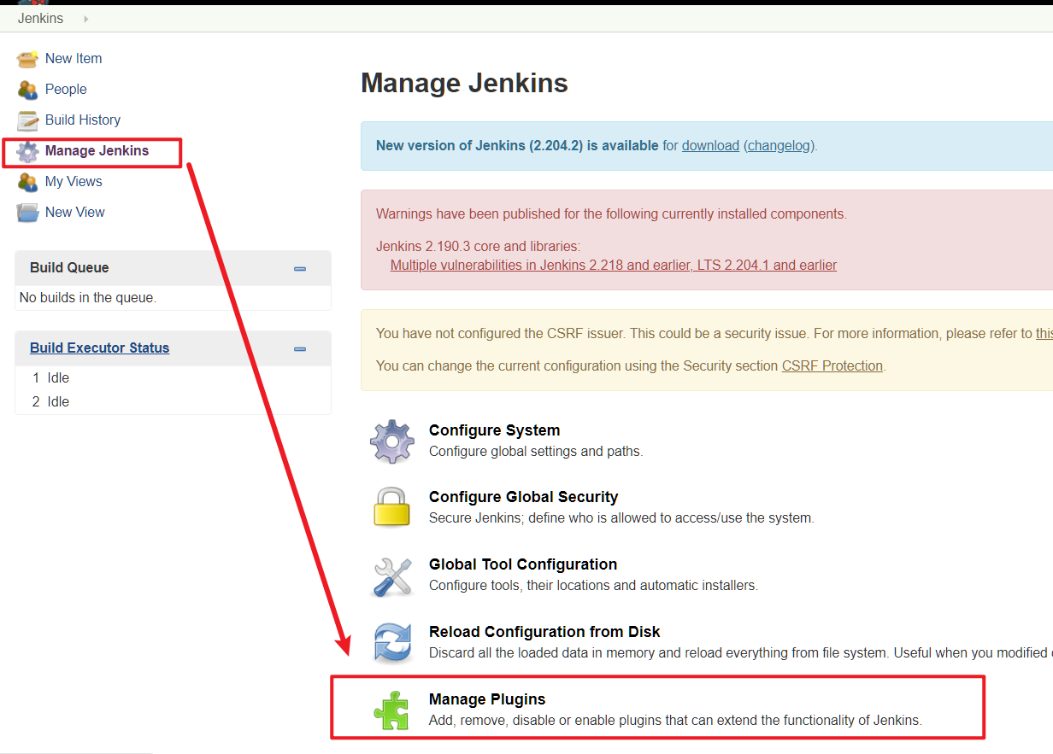Click 'You have not configured the CSRF issuer' text
The width and height of the screenshot is (1053, 754).
tap(714, 333)
